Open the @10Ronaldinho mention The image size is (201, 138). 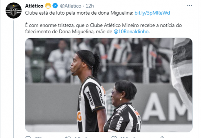(x=131, y=32)
